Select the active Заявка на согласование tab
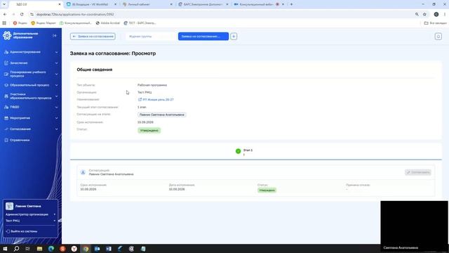 tap(203, 37)
